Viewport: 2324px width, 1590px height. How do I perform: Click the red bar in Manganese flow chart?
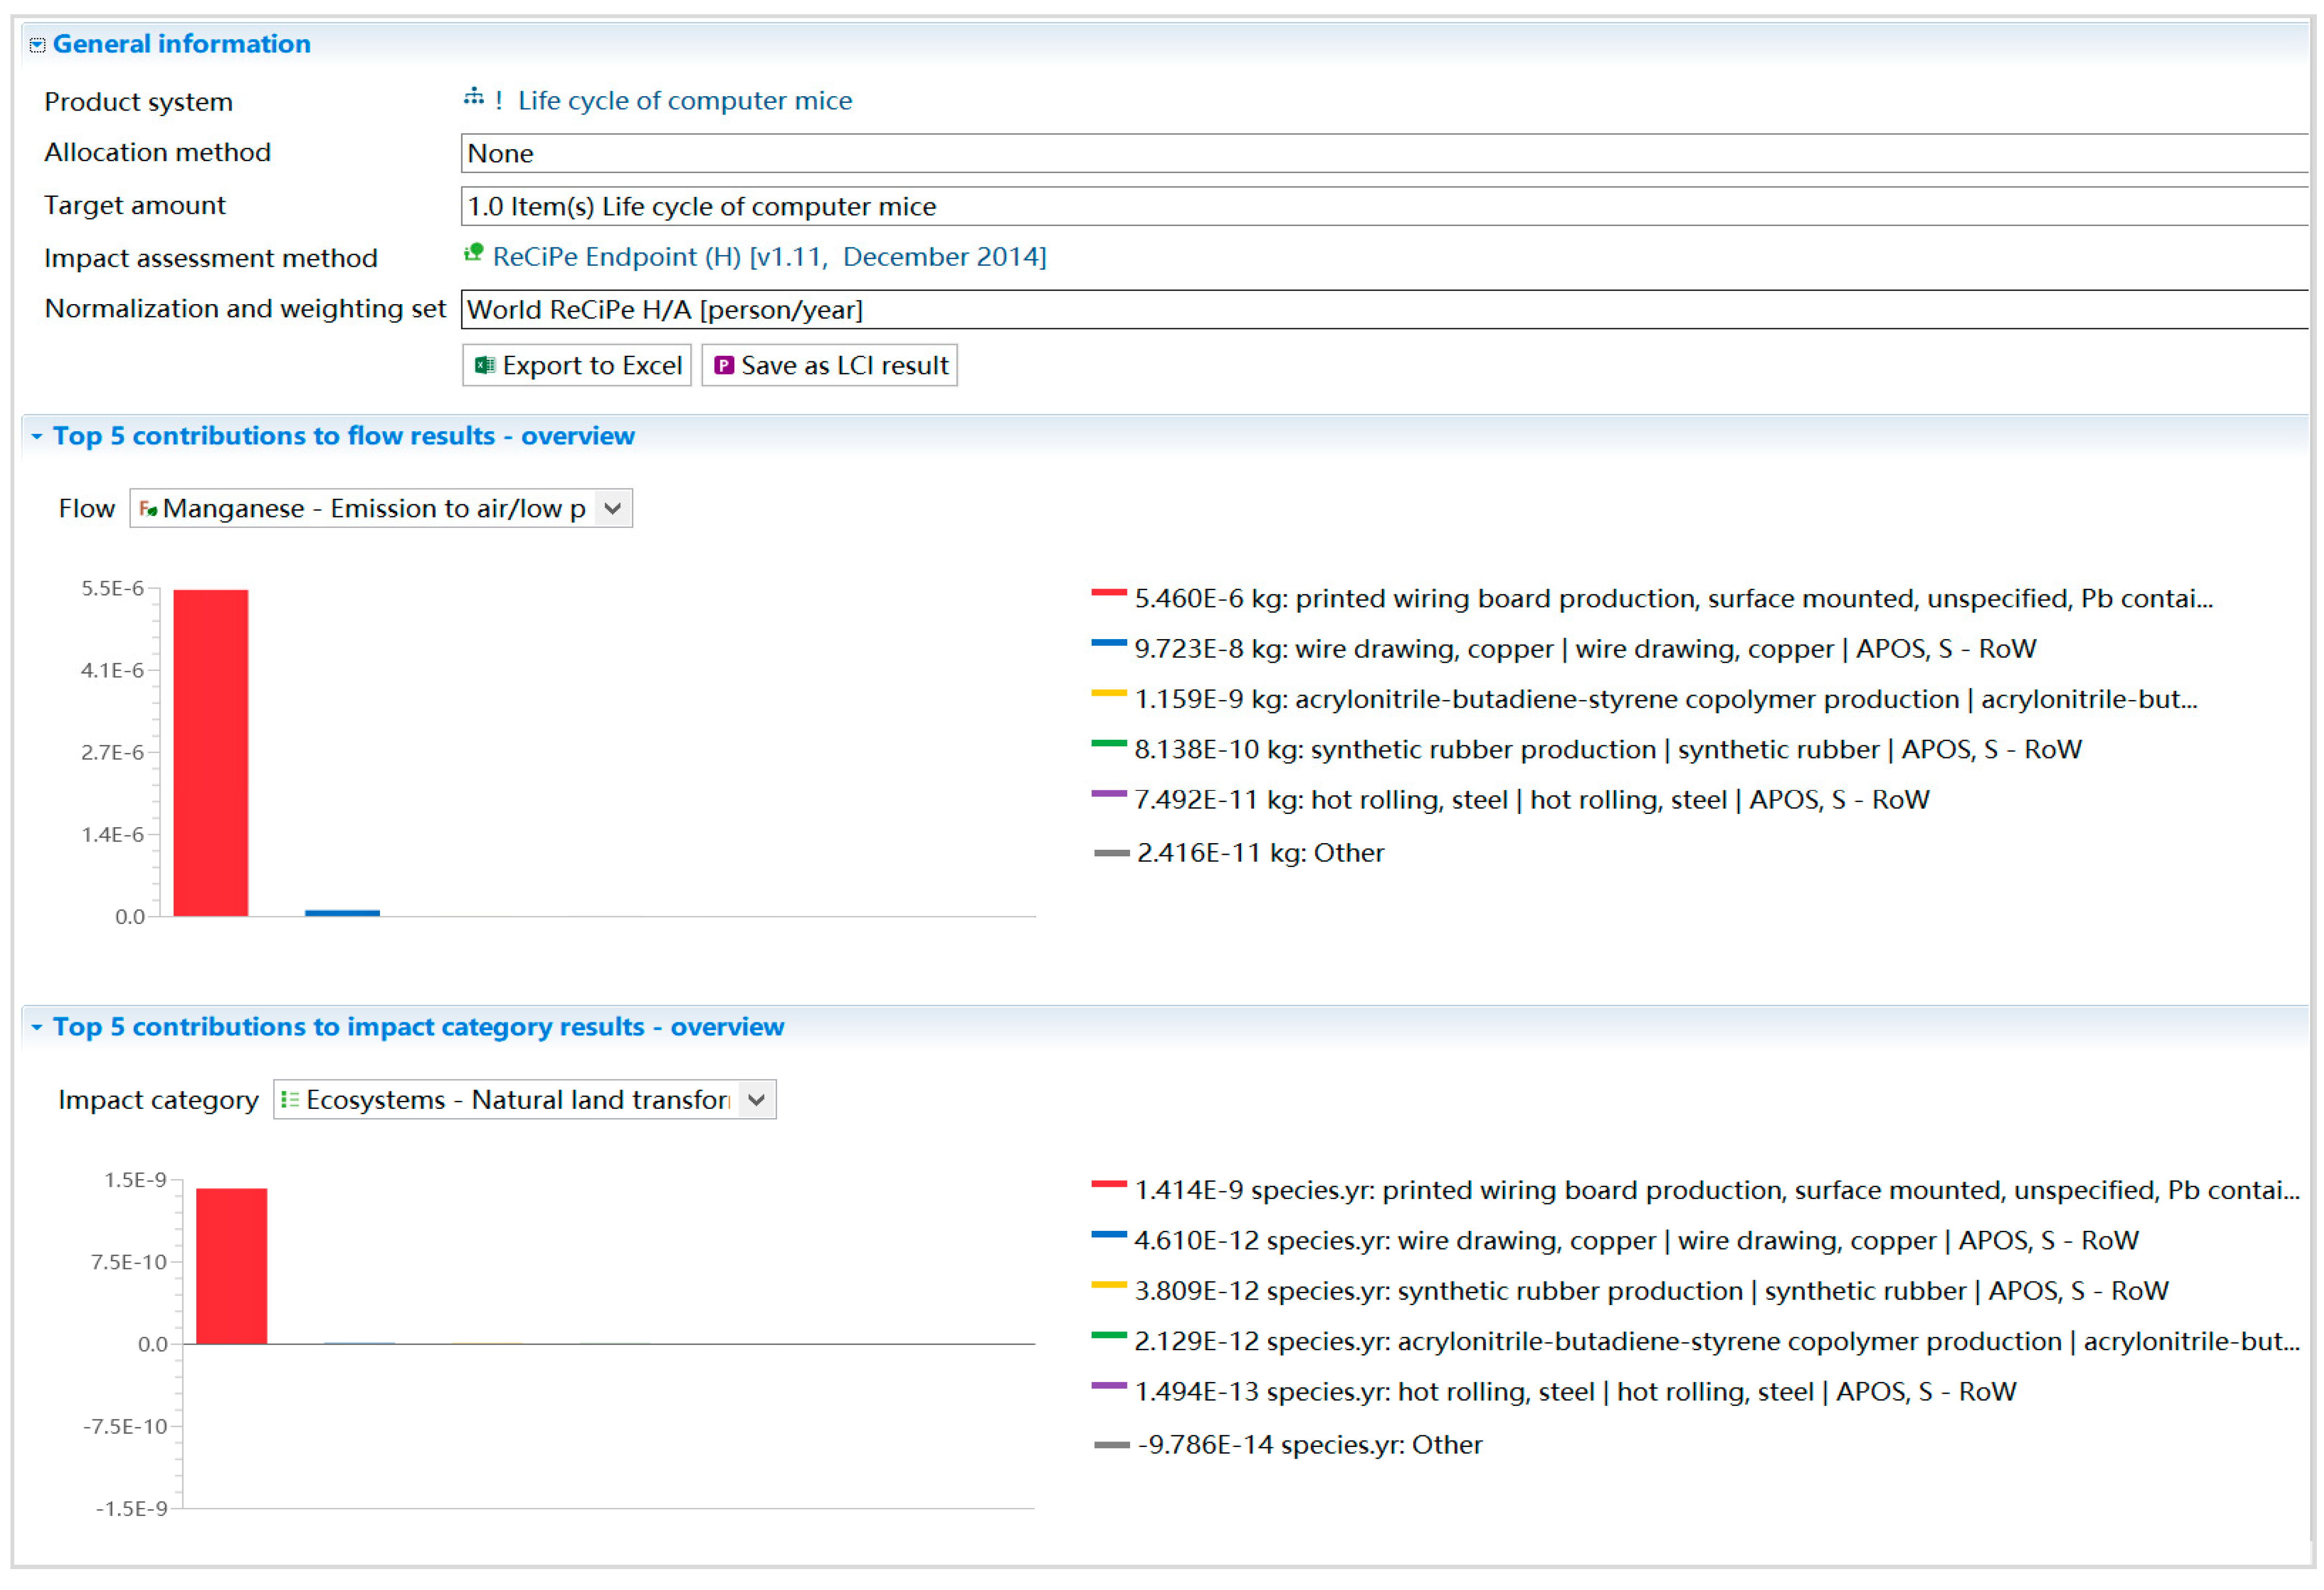tap(211, 753)
